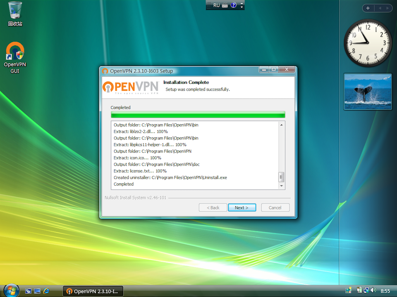This screenshot has height=297, width=397.
Task: Open the Recycle Bin desktop icon
Action: click(x=15, y=14)
